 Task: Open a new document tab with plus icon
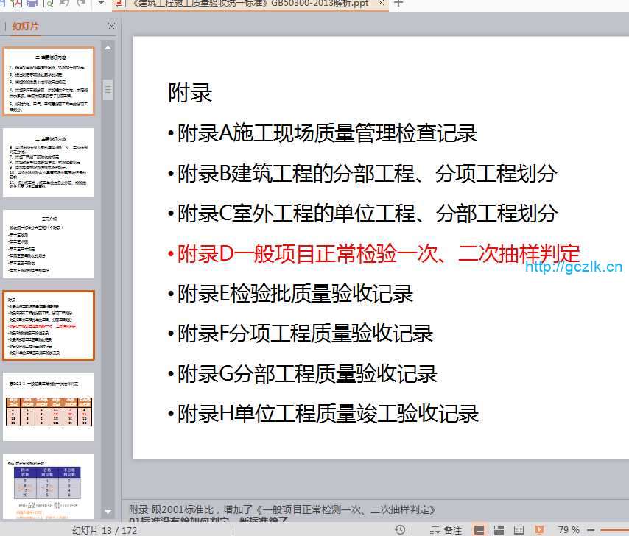398,4
